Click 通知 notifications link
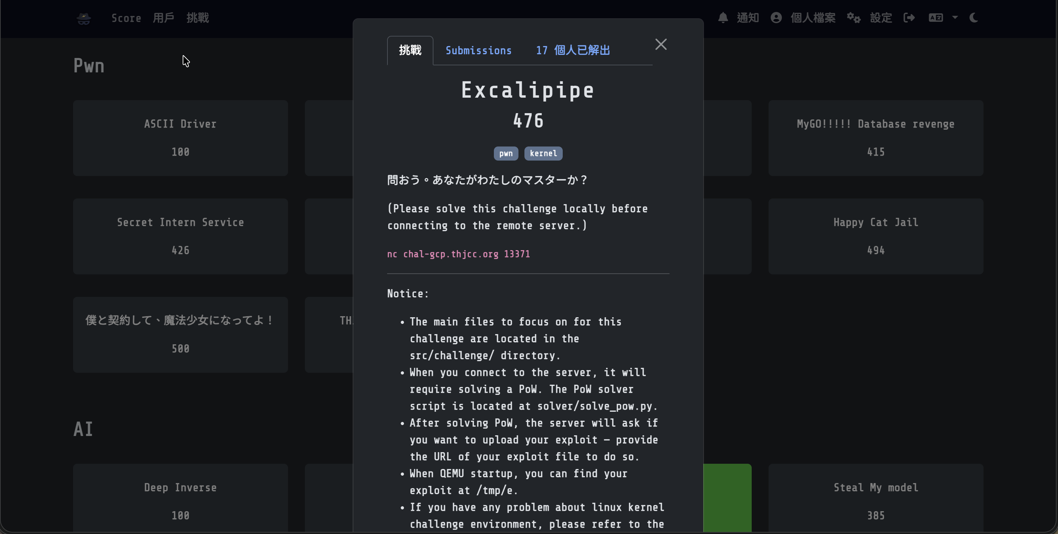Screen dimensions: 1058x534 click(747, 18)
